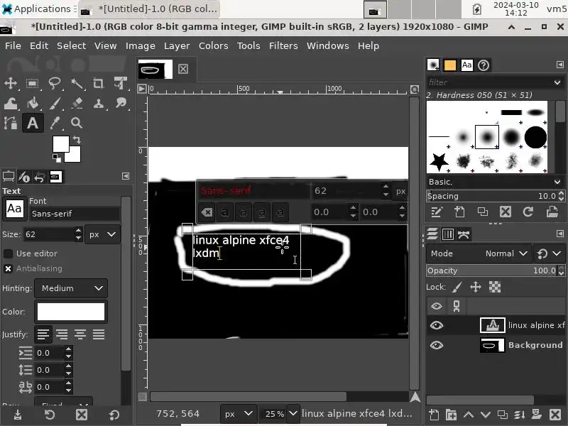568x426 pixels.
Task: Select the Rectangle Select tool
Action: 33,84
